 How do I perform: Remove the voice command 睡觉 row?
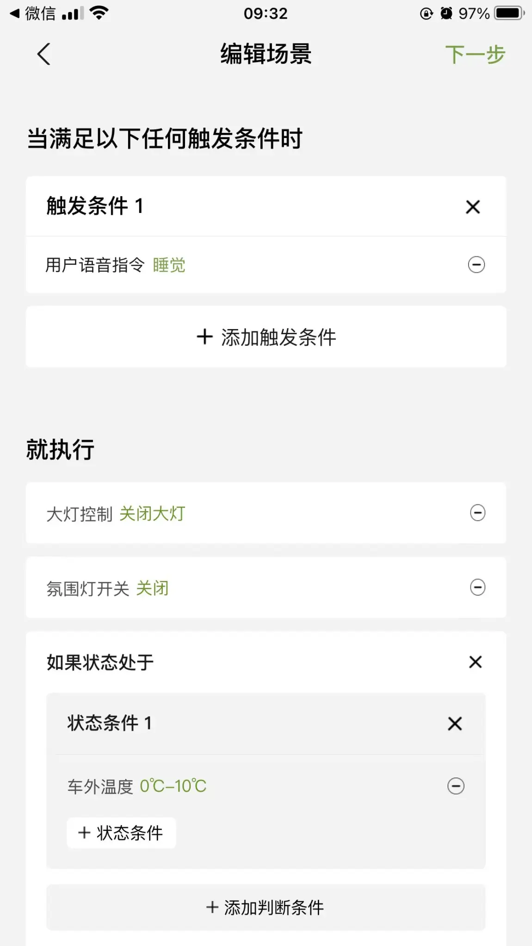(x=476, y=265)
